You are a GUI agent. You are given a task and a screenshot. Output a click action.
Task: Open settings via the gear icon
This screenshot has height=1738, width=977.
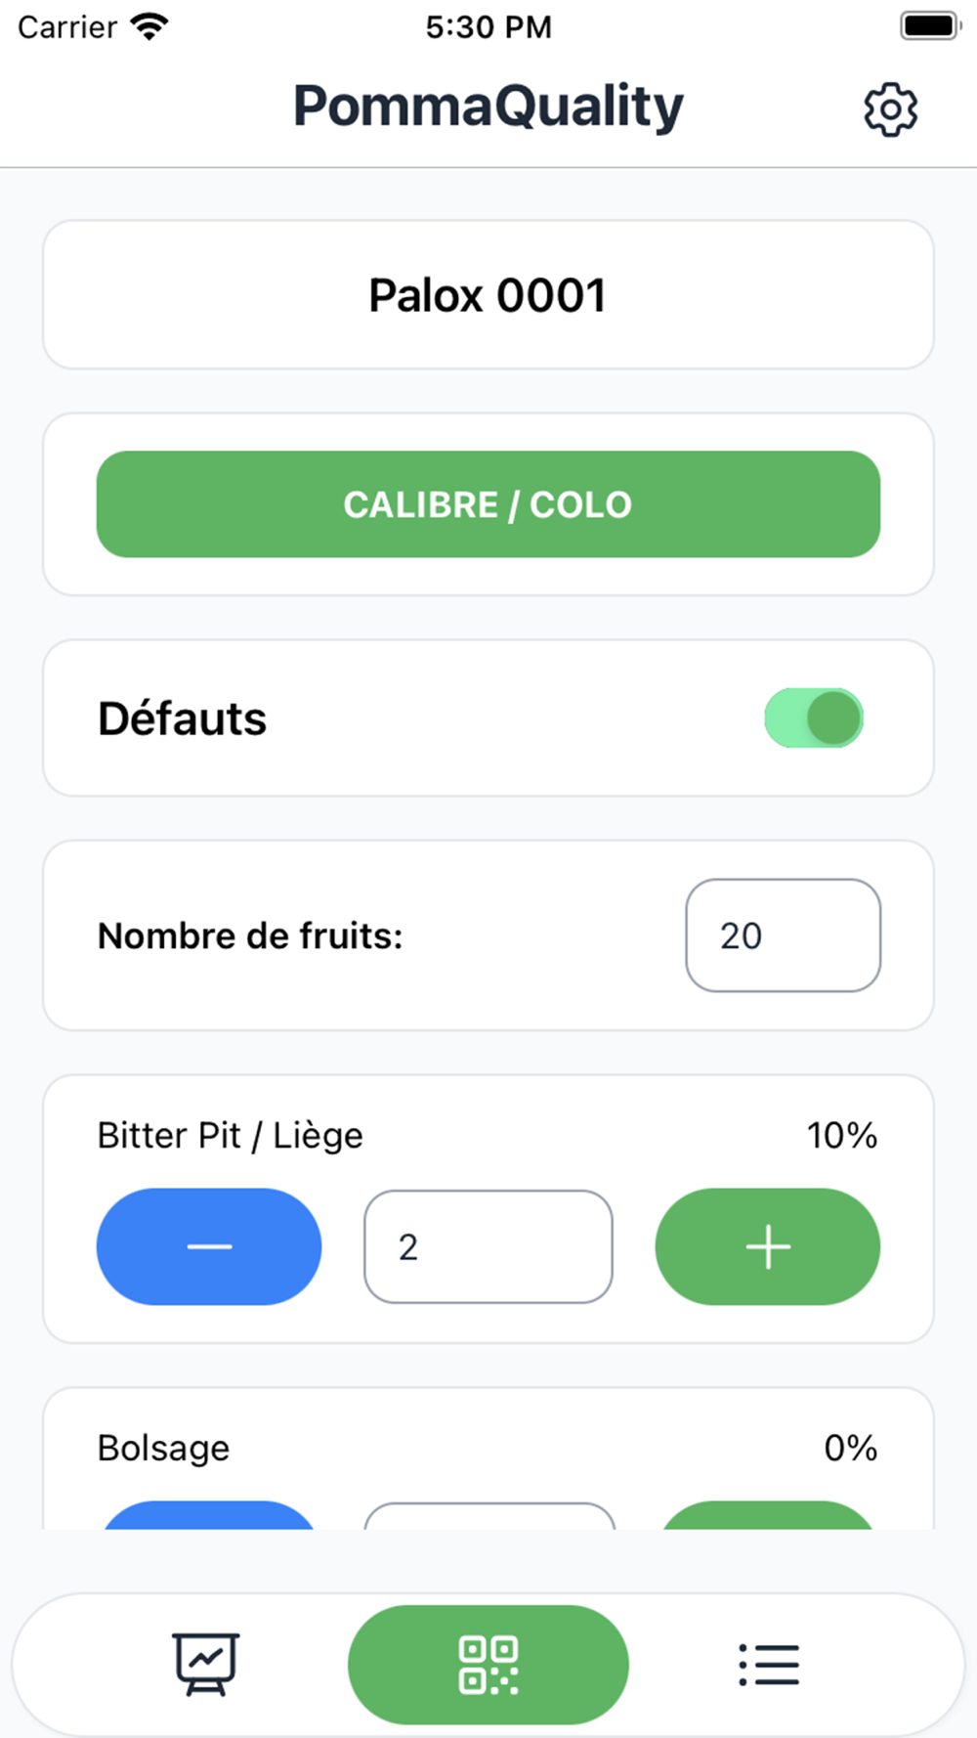pyautogui.click(x=890, y=109)
